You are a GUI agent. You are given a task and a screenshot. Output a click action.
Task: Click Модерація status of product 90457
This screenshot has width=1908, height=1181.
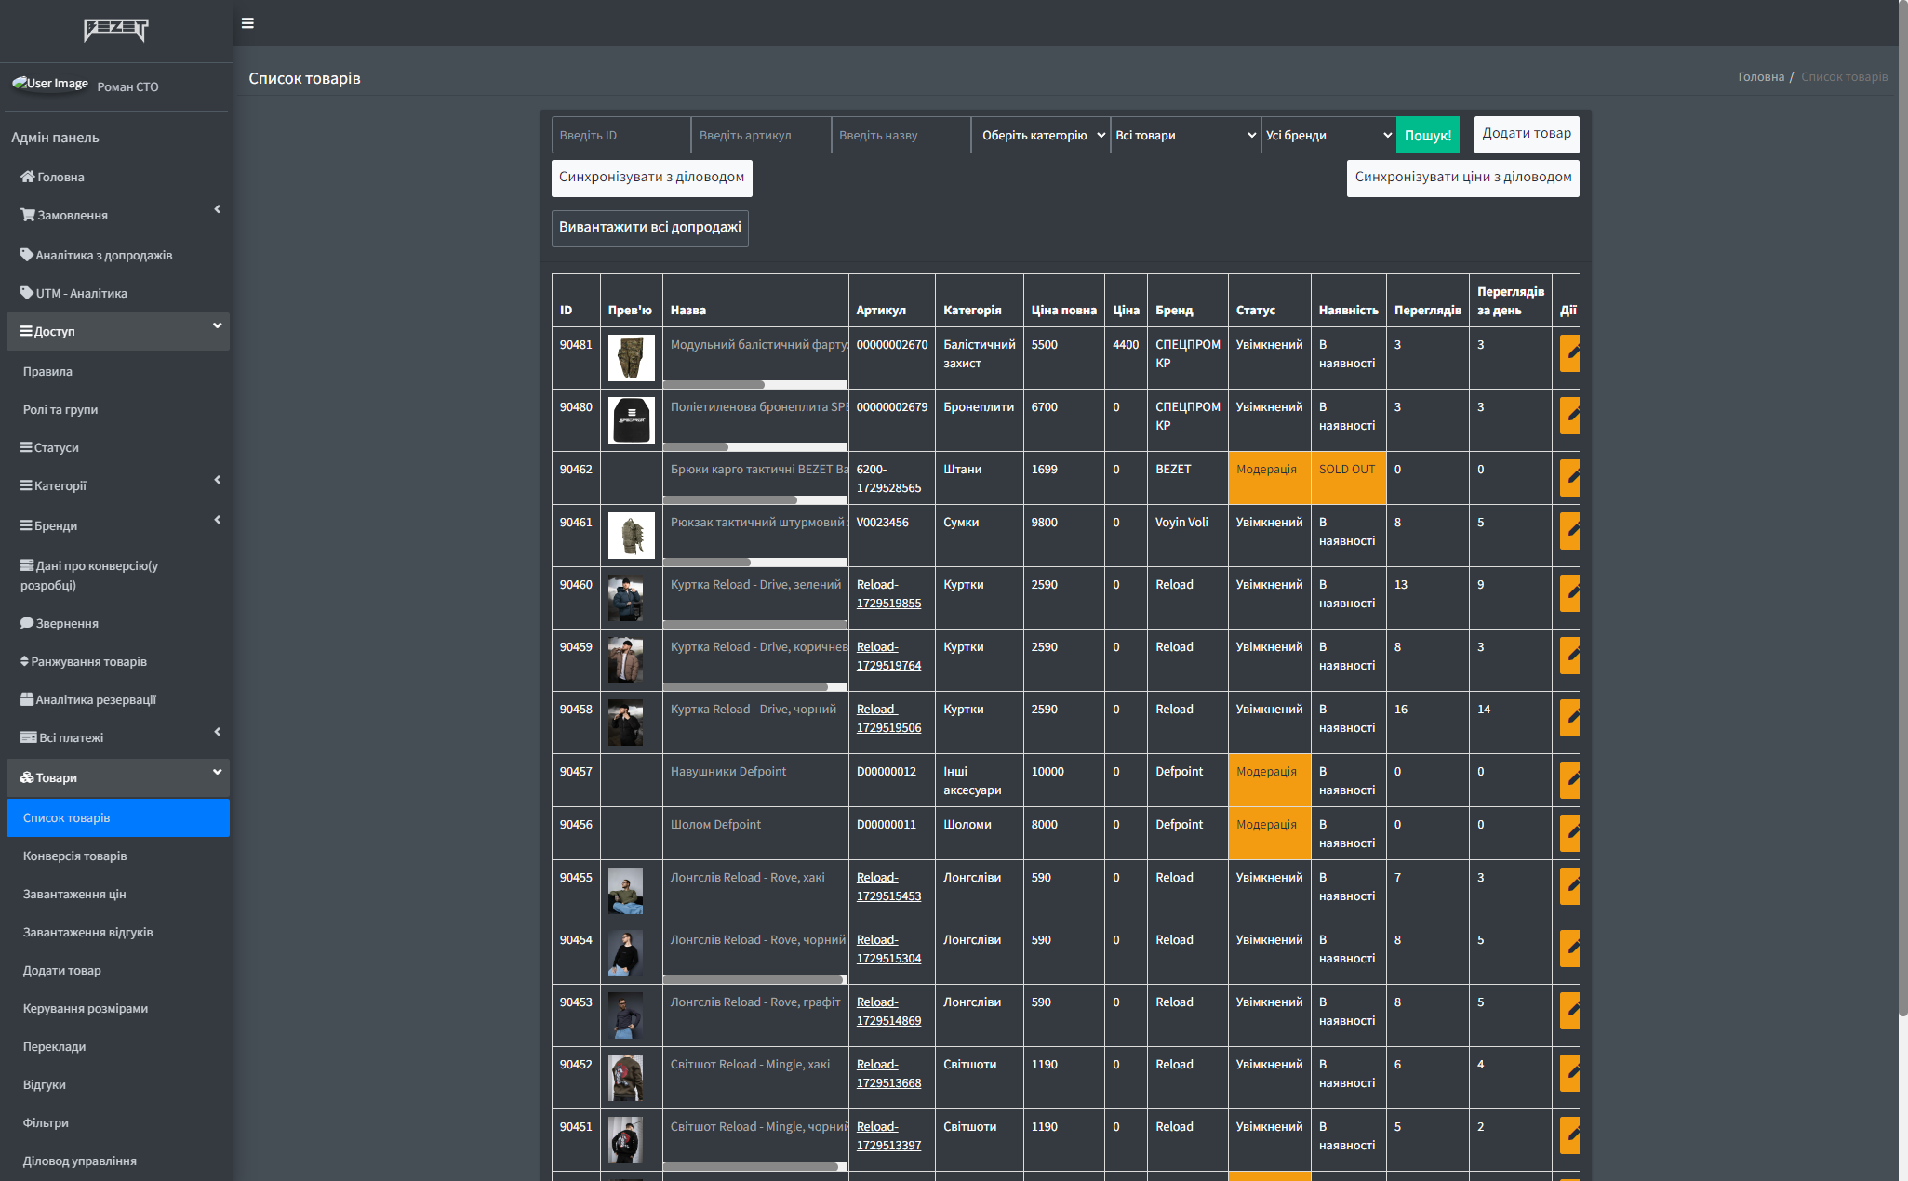pyautogui.click(x=1269, y=780)
